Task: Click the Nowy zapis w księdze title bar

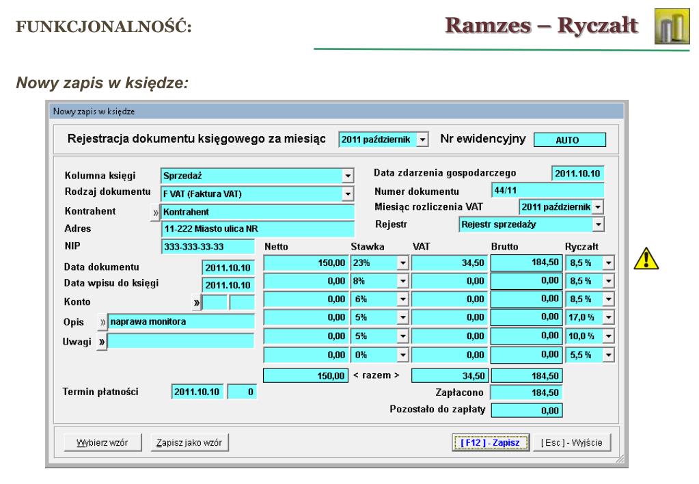Action: [337, 111]
